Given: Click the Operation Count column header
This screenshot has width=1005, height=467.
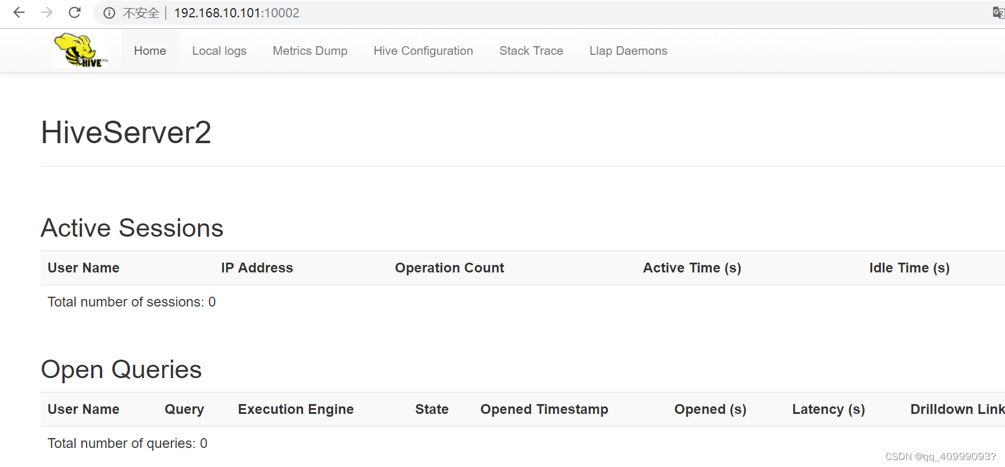Looking at the screenshot, I should 450,268.
